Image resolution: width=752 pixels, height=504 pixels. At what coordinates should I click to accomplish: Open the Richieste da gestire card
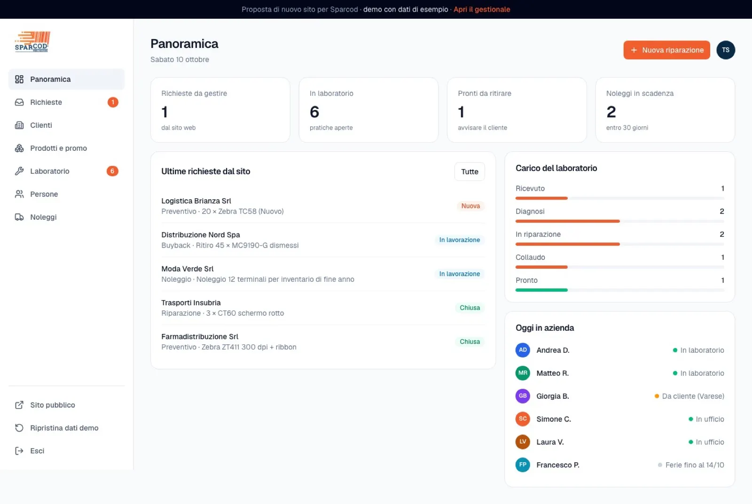click(x=220, y=110)
